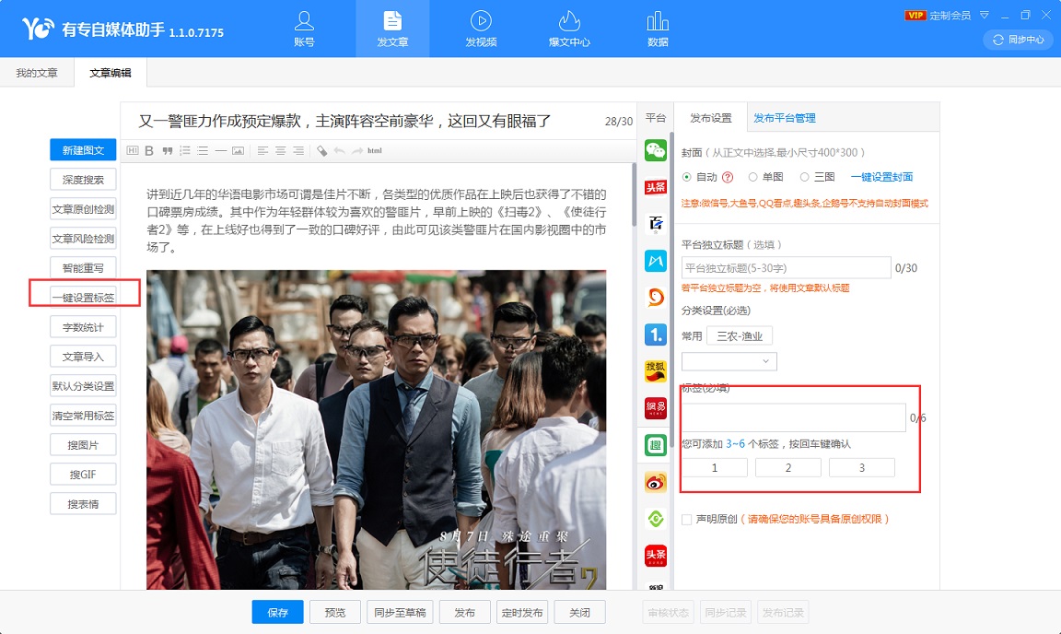Align text to the left
This screenshot has width=1061, height=634.
tap(262, 150)
